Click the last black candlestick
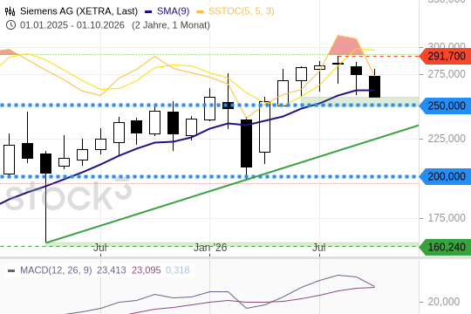 [374, 86]
